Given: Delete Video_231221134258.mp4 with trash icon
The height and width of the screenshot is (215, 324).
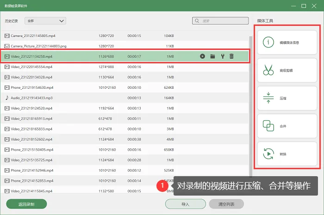Looking at the screenshot, I should tap(231, 56).
